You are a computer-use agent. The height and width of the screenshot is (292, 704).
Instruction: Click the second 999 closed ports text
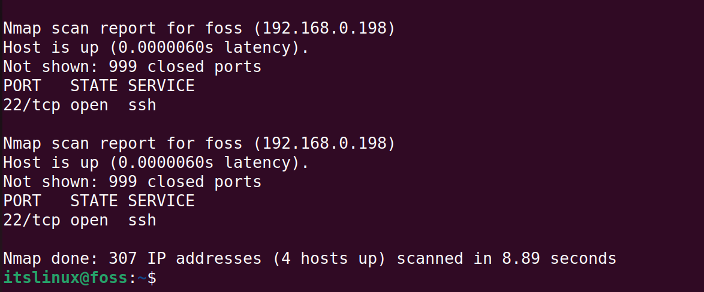pyautogui.click(x=185, y=182)
